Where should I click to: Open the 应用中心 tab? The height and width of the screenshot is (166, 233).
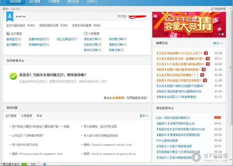coord(92,2)
